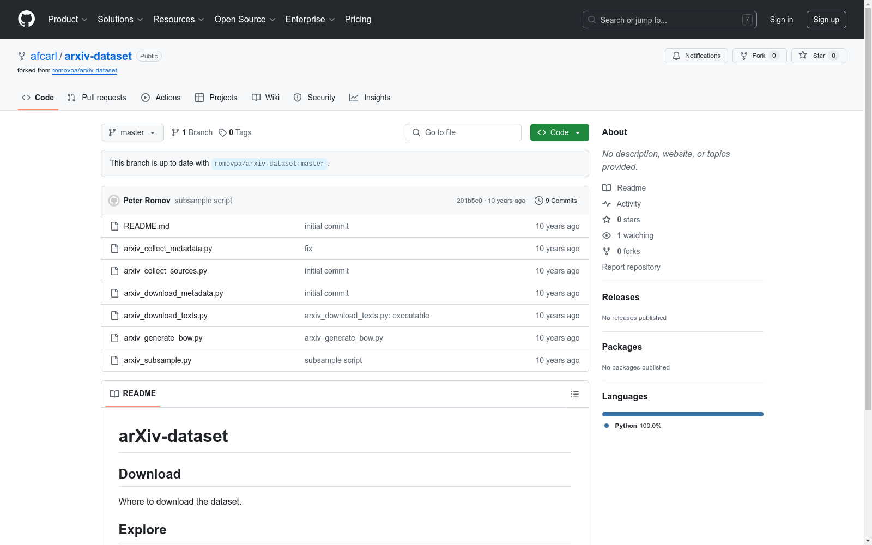The height and width of the screenshot is (545, 872).
Task: Click the notifications bell icon
Action: (676, 56)
